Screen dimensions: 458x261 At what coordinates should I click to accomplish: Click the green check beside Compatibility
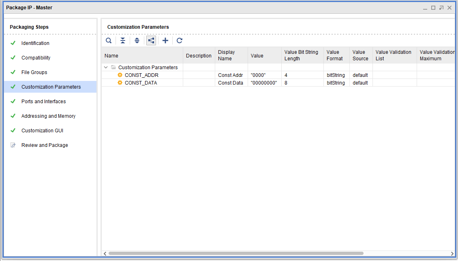click(13, 57)
